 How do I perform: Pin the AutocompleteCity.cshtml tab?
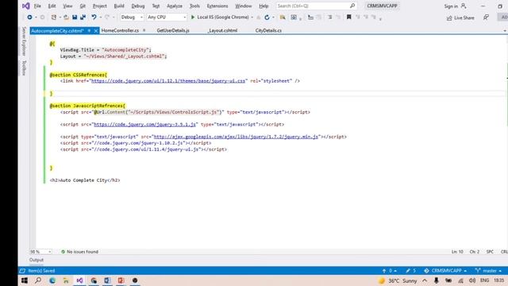pyautogui.click(x=89, y=30)
